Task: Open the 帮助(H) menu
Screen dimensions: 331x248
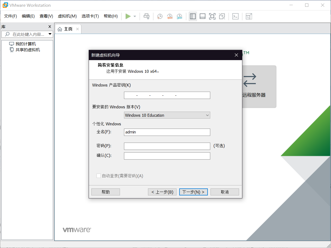Action: 111,16
